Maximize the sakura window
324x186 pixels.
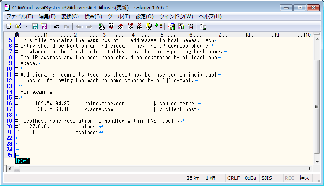(300, 8)
